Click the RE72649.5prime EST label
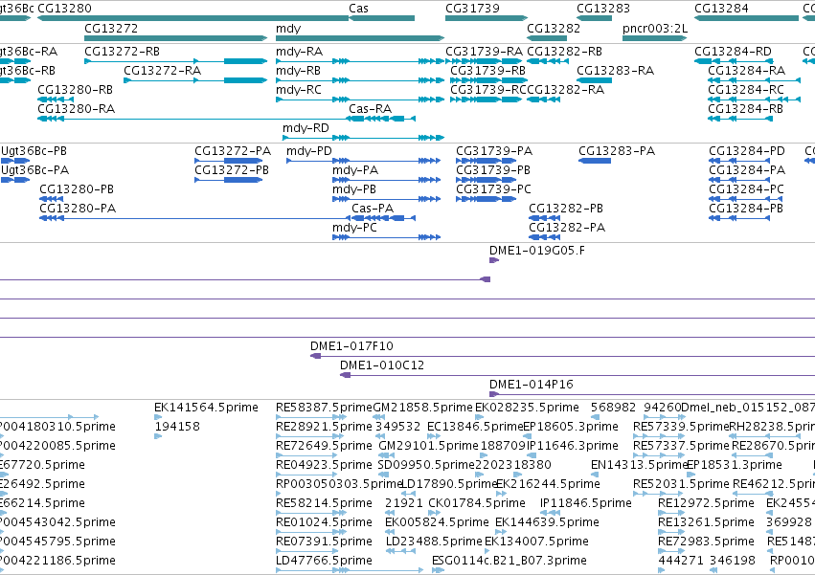Screen dimensions: 815x575 pos(325,446)
